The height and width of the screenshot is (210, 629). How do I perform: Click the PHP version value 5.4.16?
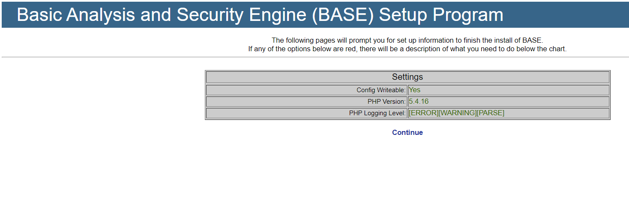(x=419, y=101)
